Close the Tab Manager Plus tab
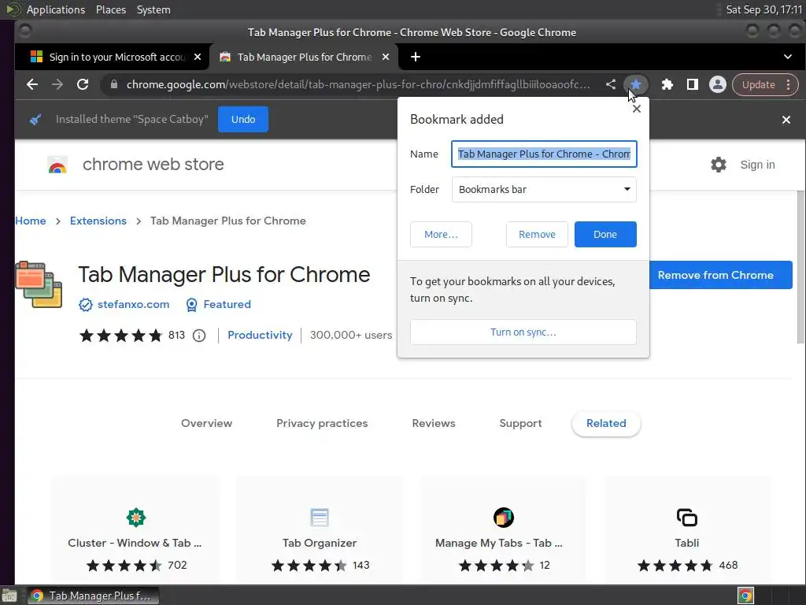The width and height of the screenshot is (806, 605). 386,57
